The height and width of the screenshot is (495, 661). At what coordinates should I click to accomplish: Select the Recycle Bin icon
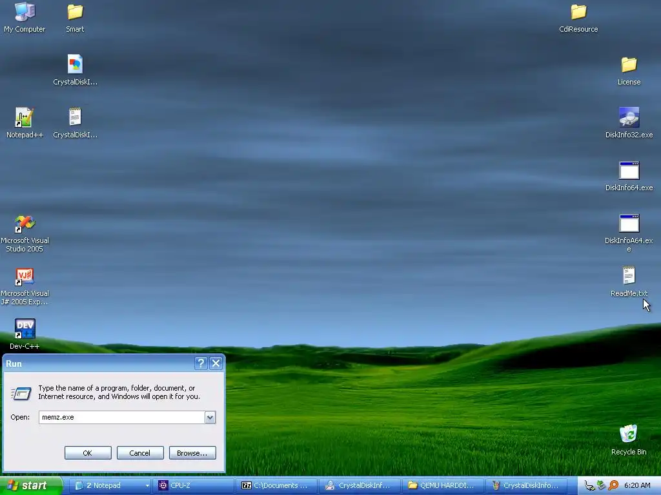point(629,440)
